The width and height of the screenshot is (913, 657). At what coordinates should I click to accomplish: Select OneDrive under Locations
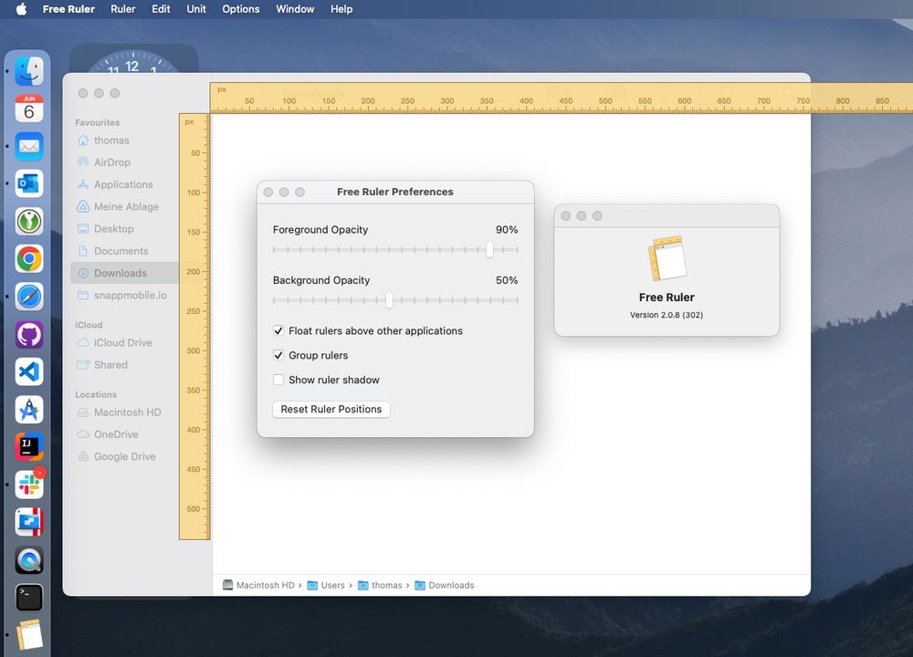point(116,434)
